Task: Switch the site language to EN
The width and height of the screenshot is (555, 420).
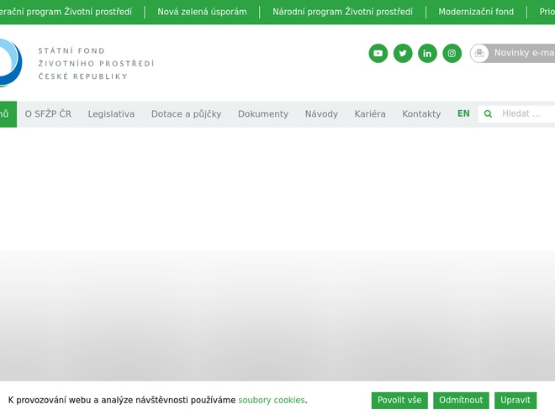Action: pyautogui.click(x=463, y=113)
